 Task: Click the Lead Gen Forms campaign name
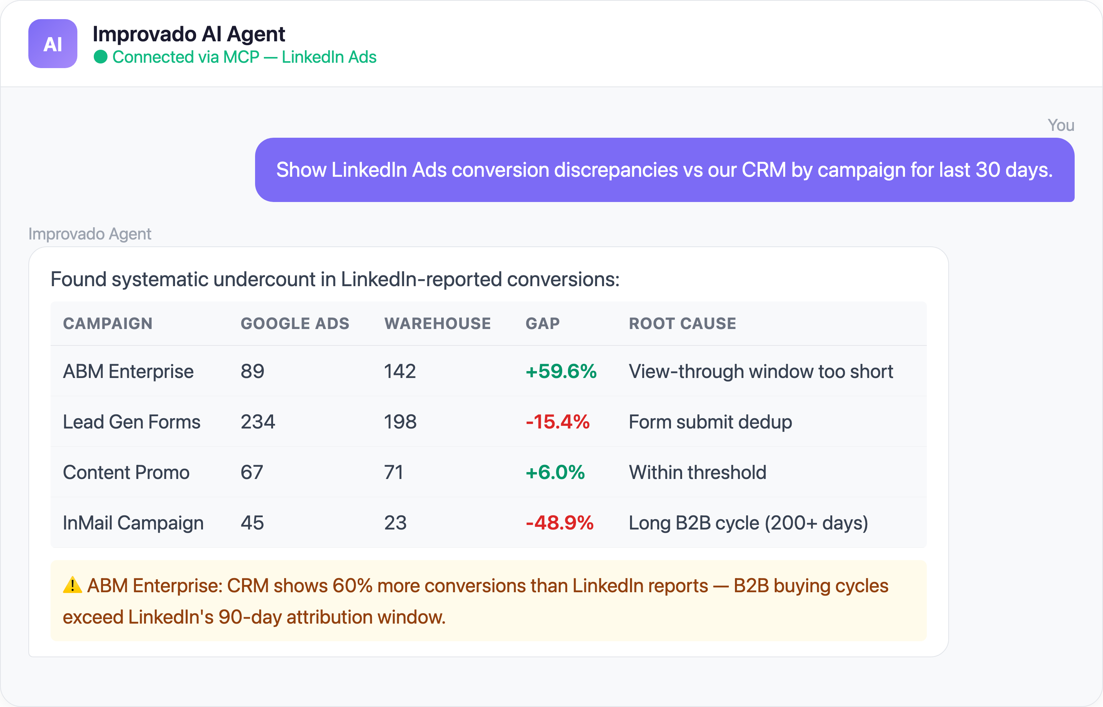[132, 422]
